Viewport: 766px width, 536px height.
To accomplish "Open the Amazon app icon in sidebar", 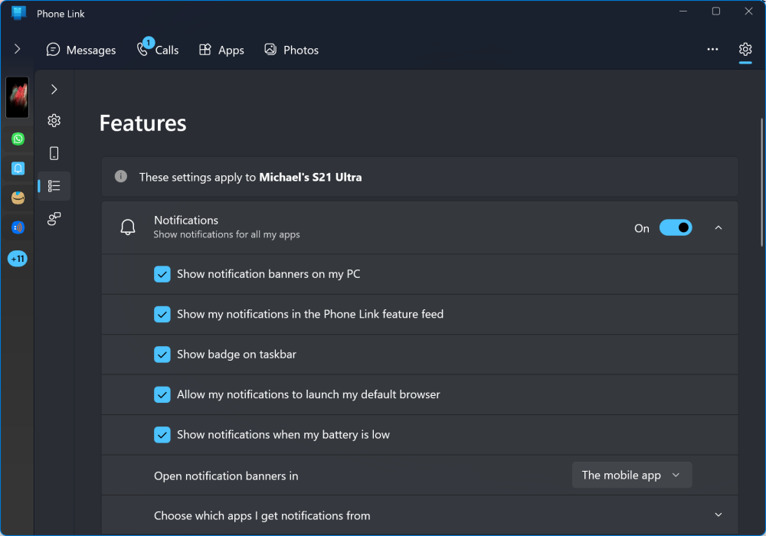I will [18, 198].
